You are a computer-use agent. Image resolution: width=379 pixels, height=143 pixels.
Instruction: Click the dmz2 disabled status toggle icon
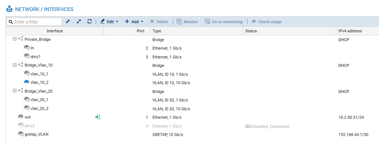[x=248, y=126]
